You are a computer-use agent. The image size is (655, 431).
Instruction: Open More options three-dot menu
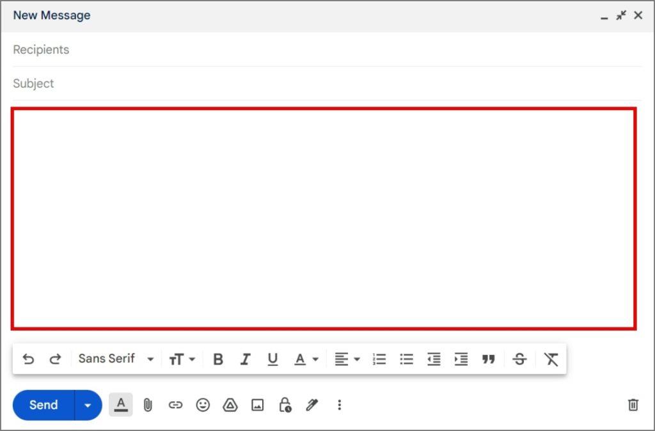339,405
